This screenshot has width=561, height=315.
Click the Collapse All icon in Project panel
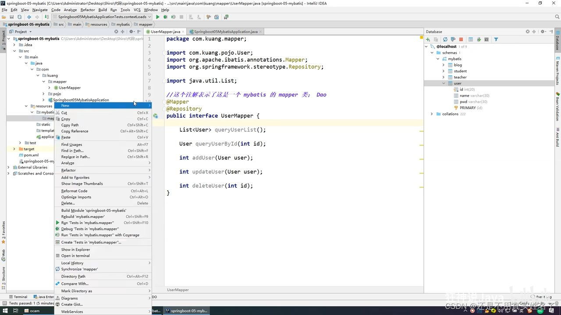123,31
